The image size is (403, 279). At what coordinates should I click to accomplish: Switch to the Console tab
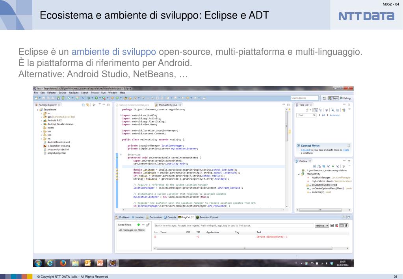click(170, 217)
